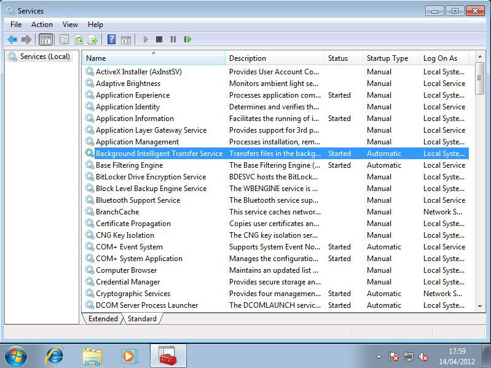Select DCOM Server Process Launcher service
This screenshot has height=368, width=491.
(x=275, y=305)
